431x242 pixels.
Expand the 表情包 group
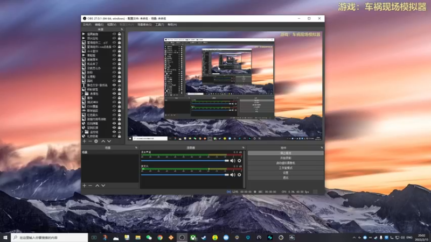82,94
